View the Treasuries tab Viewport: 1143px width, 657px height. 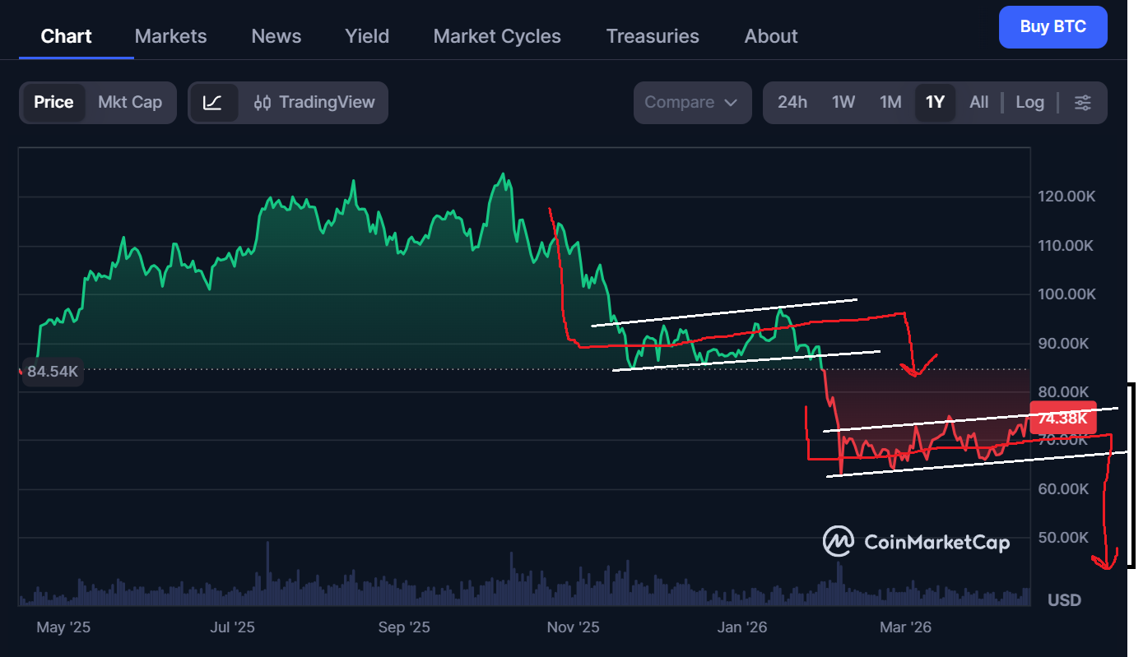coord(653,36)
